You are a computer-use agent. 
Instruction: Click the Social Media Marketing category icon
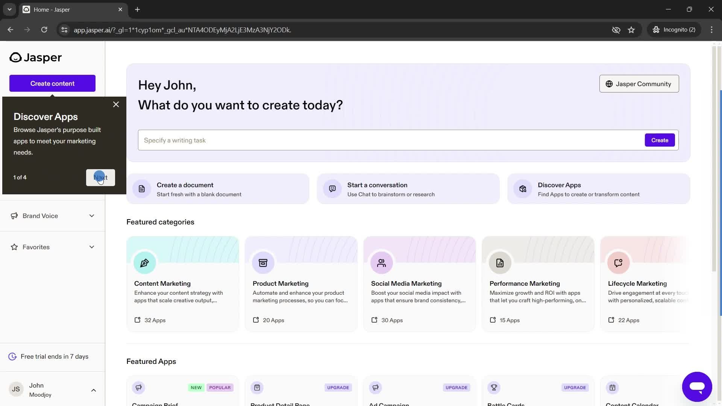[x=381, y=262]
